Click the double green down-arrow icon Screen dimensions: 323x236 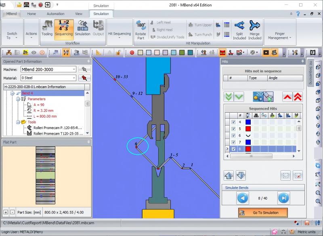tap(229, 97)
